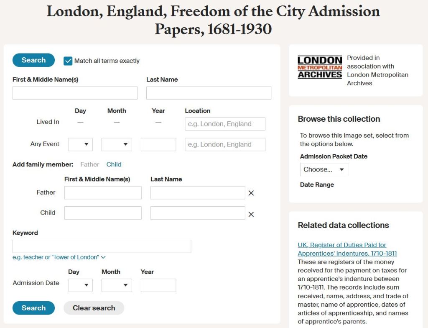Open the Admission Date day dropdown
Viewport: 428px width, 328px height.
80,285
